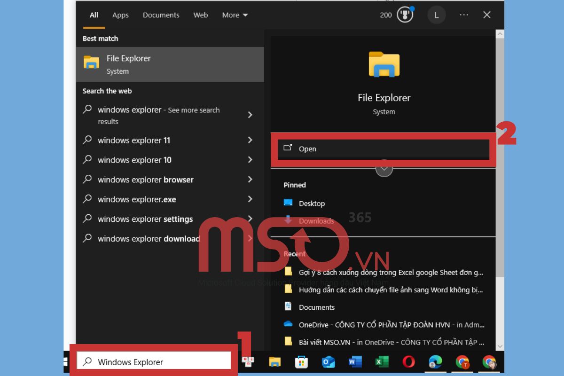This screenshot has width=564, height=376.
Task: Click the 200 rewards points number
Action: pos(386,15)
